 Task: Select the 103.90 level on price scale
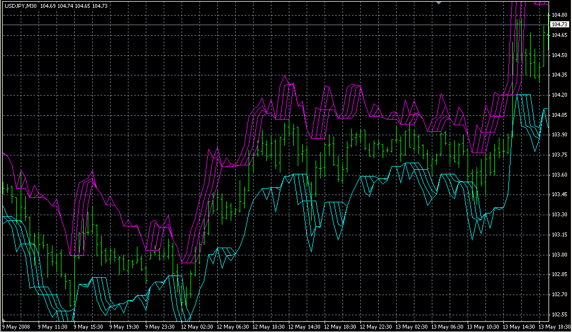pyautogui.click(x=560, y=135)
